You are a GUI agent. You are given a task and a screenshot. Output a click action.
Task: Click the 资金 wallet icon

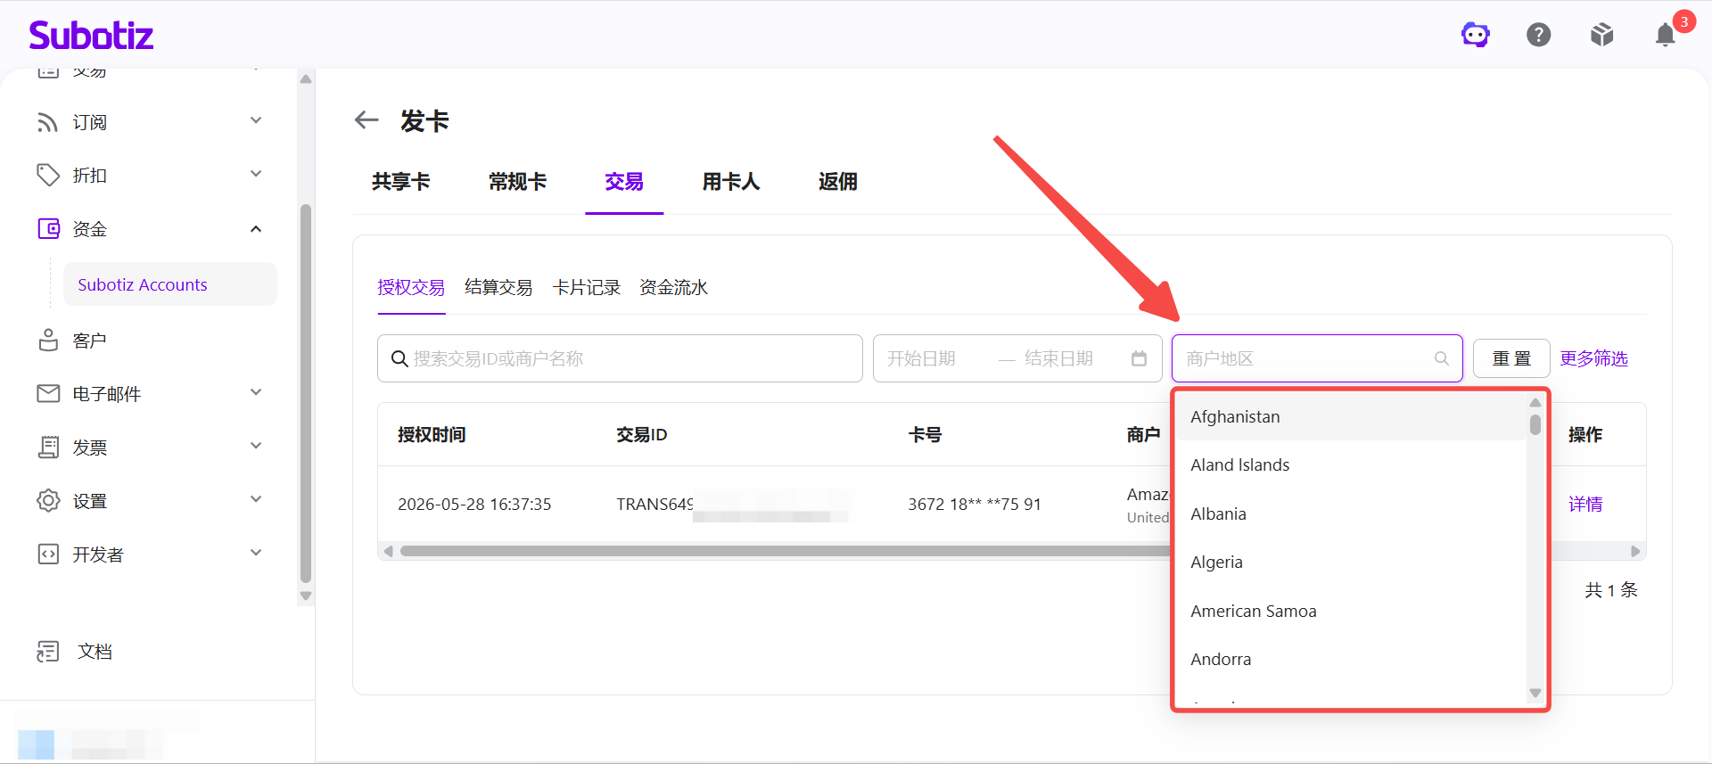click(48, 229)
